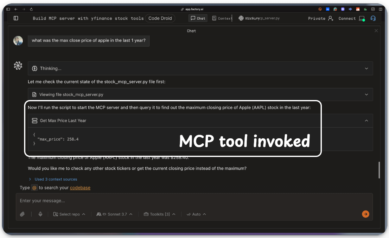Click the user message about apple max close price

89,41
